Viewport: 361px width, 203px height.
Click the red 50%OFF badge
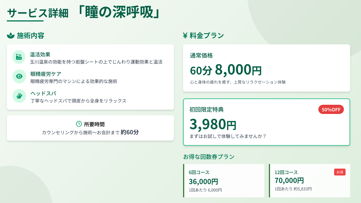[331, 109]
